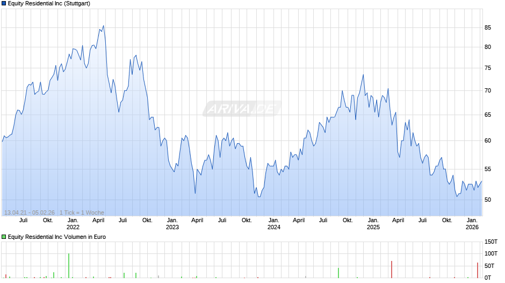Click the price axis value 80

(488, 47)
